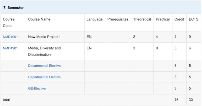Click the 7. Semester header bar
Screen dimensions: 202x106
coord(101,8)
